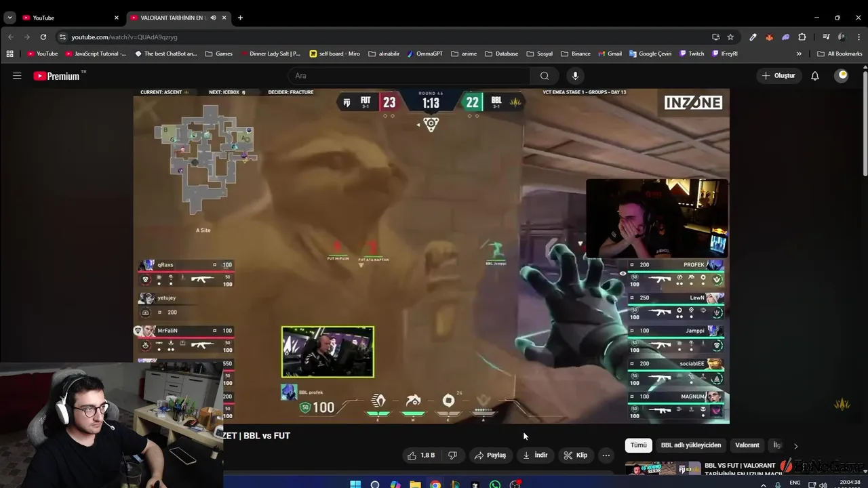Expand the Games bookmark folder

point(218,54)
